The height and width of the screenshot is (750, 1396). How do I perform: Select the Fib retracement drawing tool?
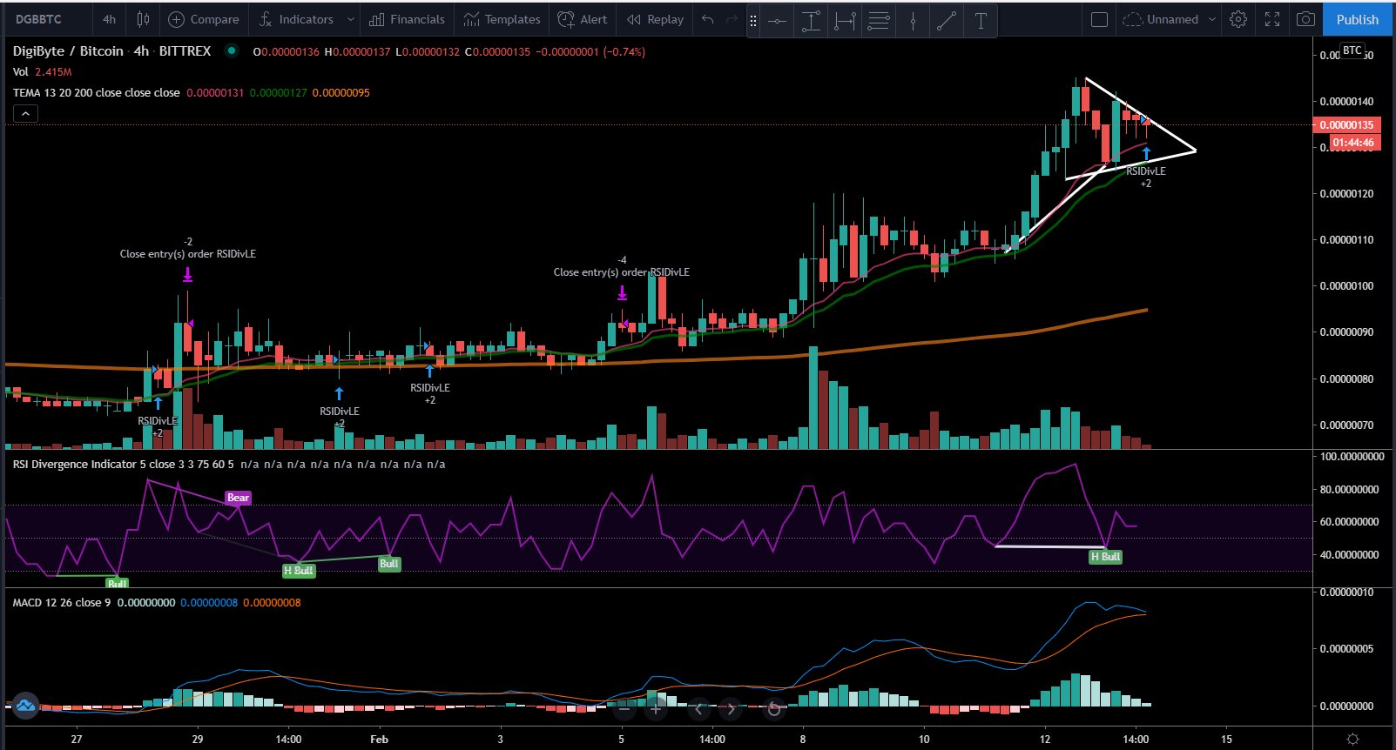tap(879, 20)
